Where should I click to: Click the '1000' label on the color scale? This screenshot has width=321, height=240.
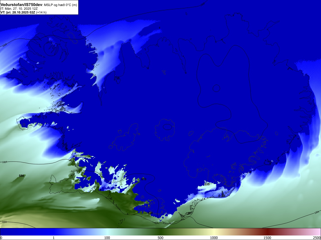coord(214,238)
